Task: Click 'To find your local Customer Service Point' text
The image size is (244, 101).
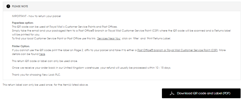Action: coord(54,39)
